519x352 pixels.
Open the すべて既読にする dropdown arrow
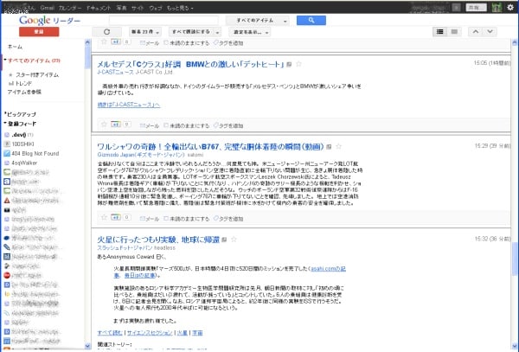click(217, 32)
